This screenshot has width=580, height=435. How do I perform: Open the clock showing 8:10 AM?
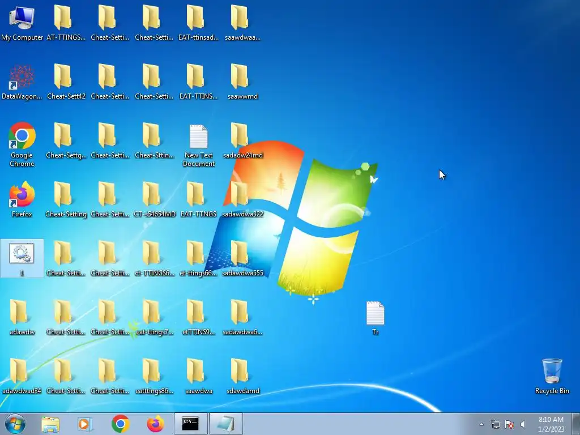(x=551, y=424)
